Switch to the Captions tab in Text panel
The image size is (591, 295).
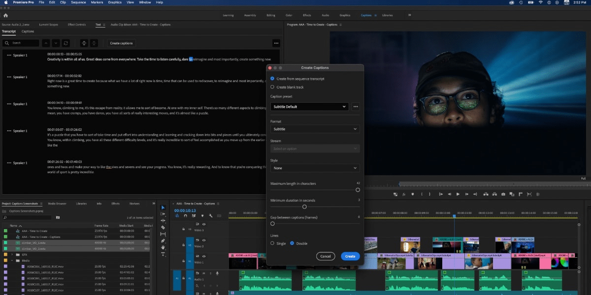click(28, 31)
